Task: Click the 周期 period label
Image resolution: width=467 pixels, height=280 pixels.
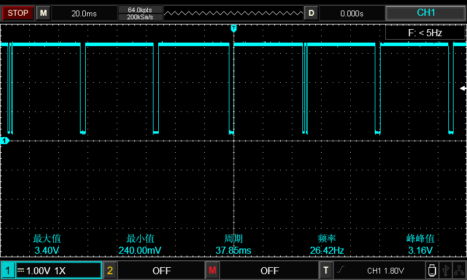Action: point(233,239)
